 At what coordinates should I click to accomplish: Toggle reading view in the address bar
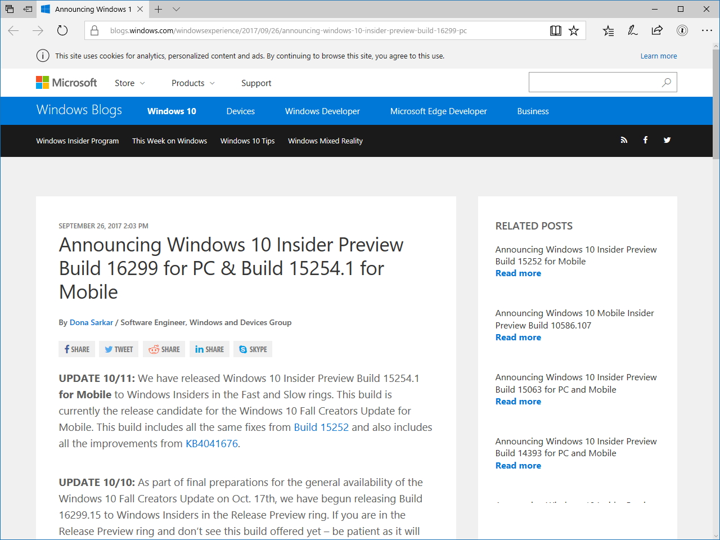[x=555, y=30]
